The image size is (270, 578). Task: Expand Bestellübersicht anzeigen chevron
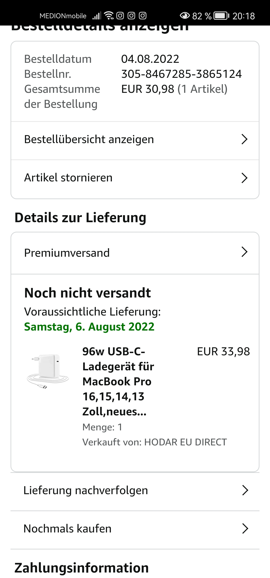pyautogui.click(x=244, y=139)
